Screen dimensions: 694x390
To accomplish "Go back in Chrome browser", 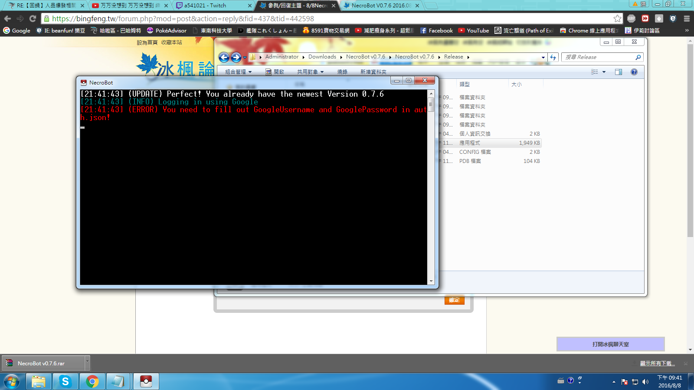I will point(7,19).
